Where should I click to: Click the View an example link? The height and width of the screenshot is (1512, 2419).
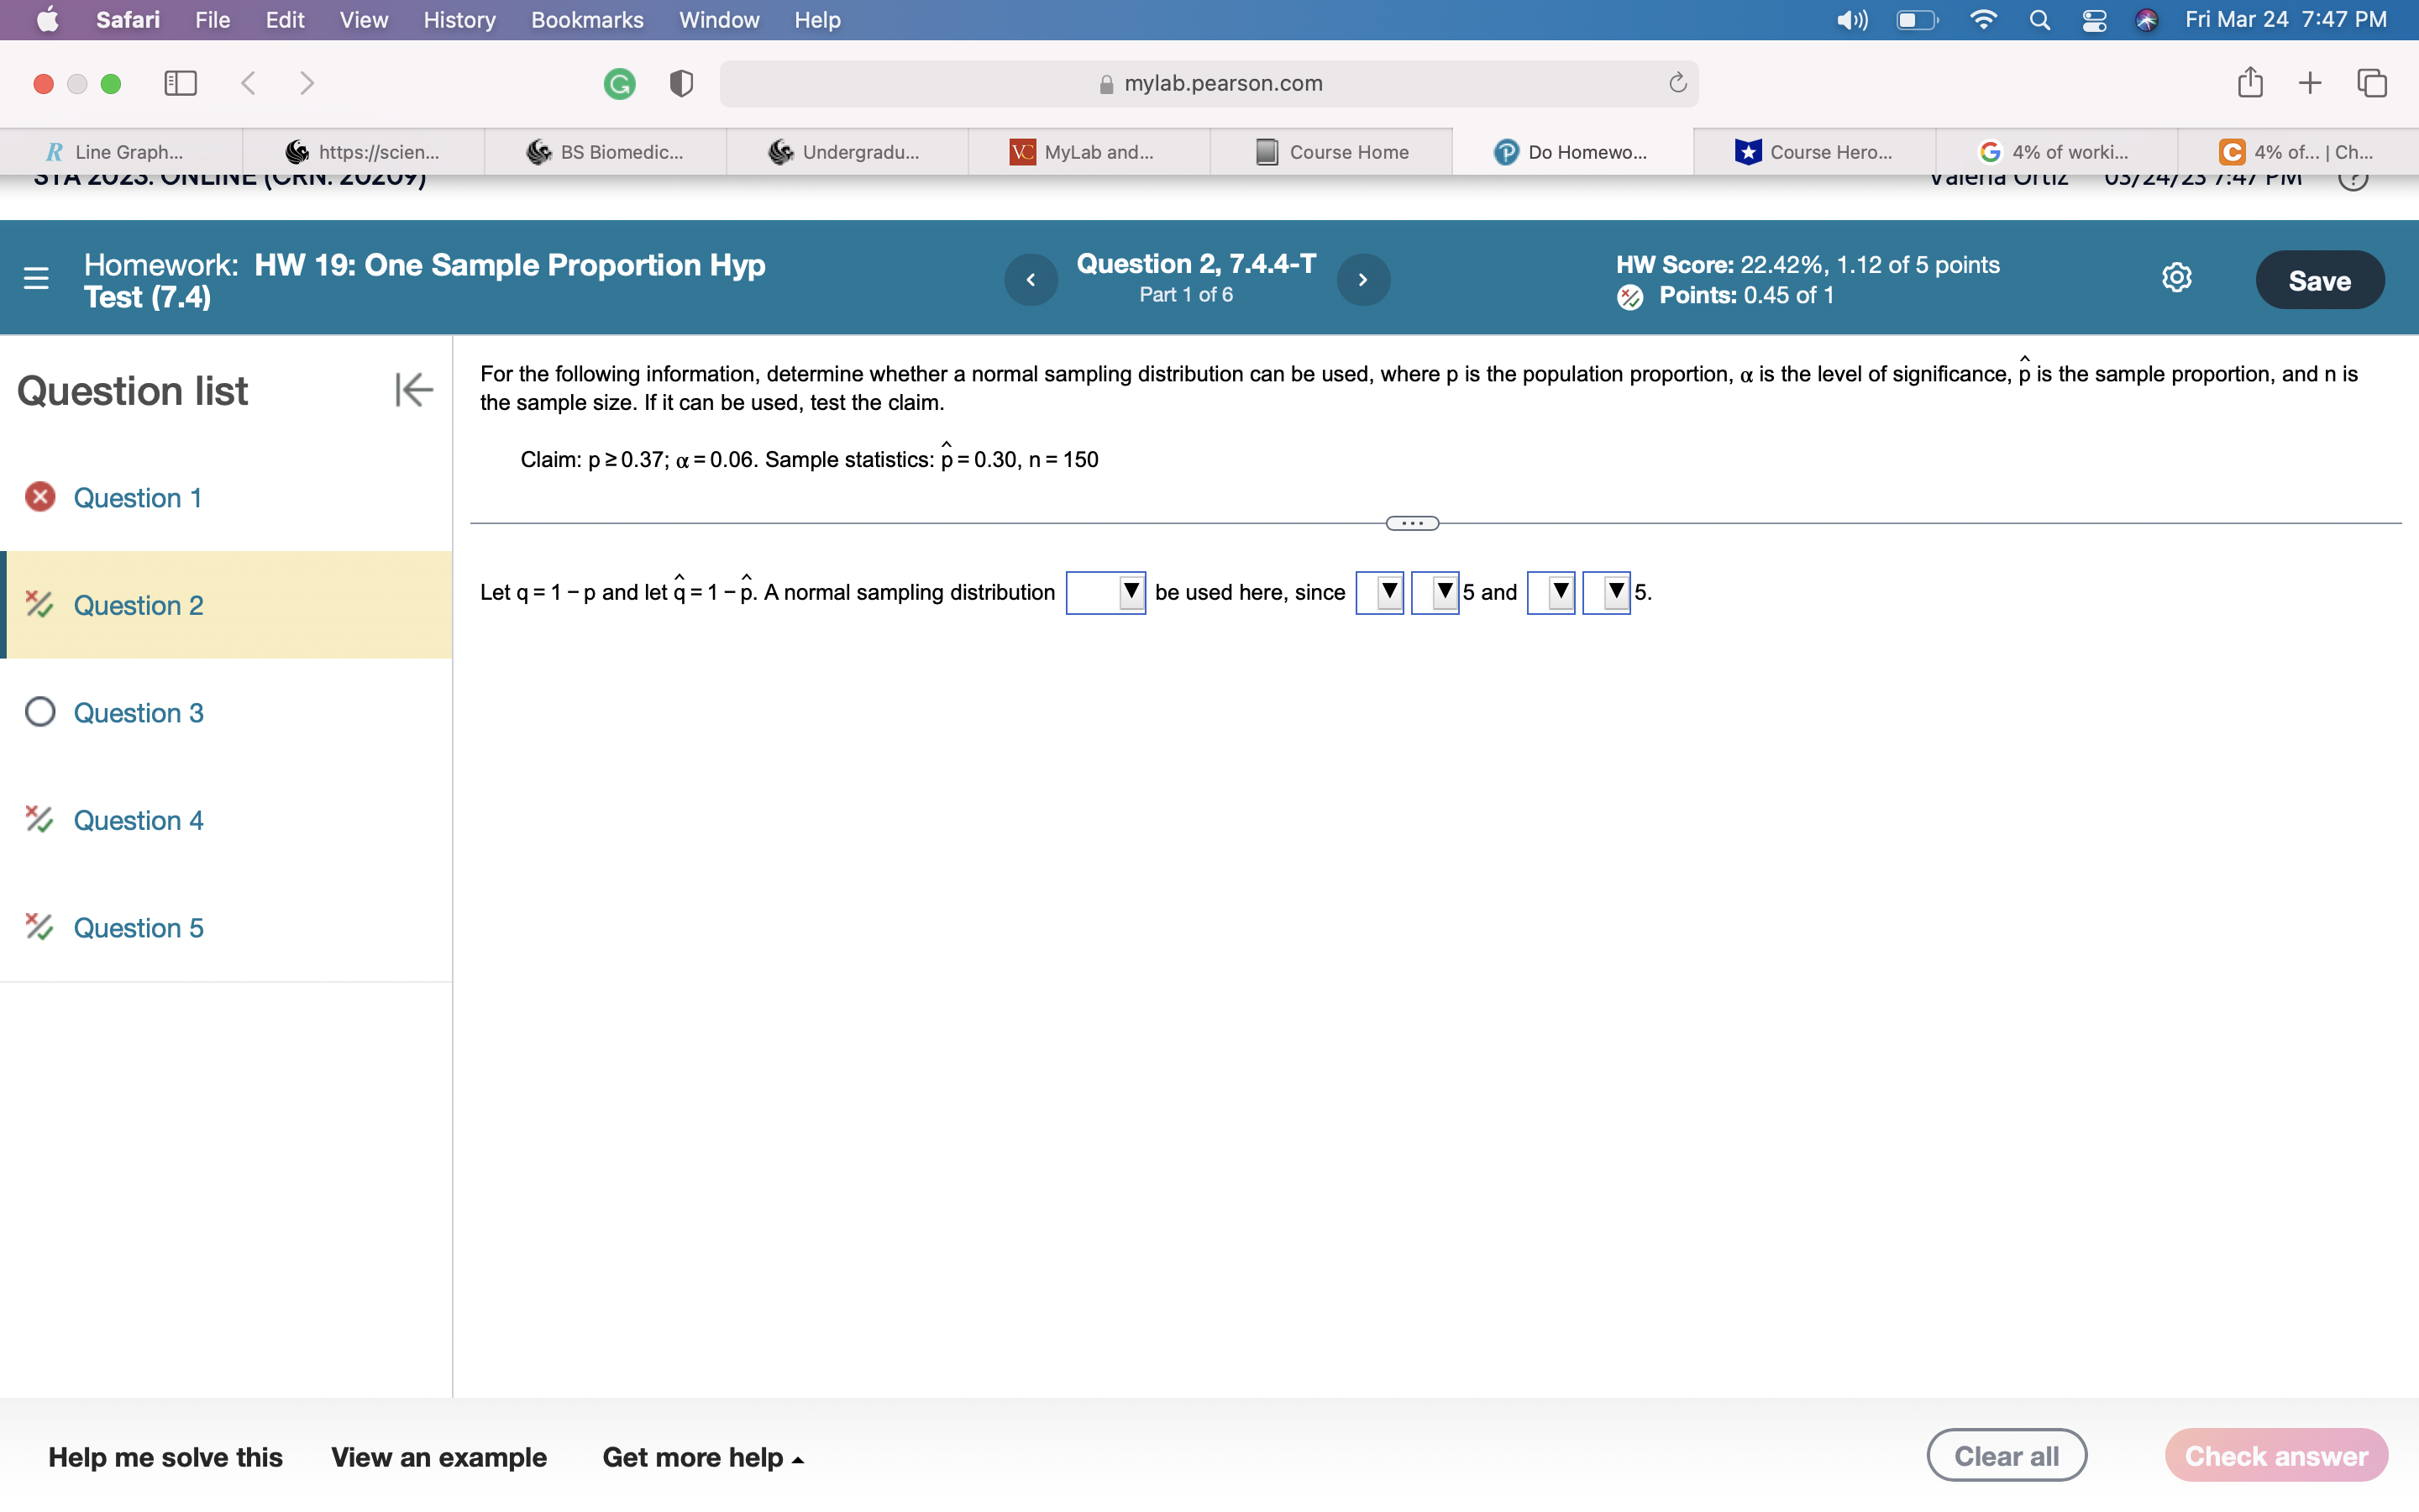coord(438,1457)
